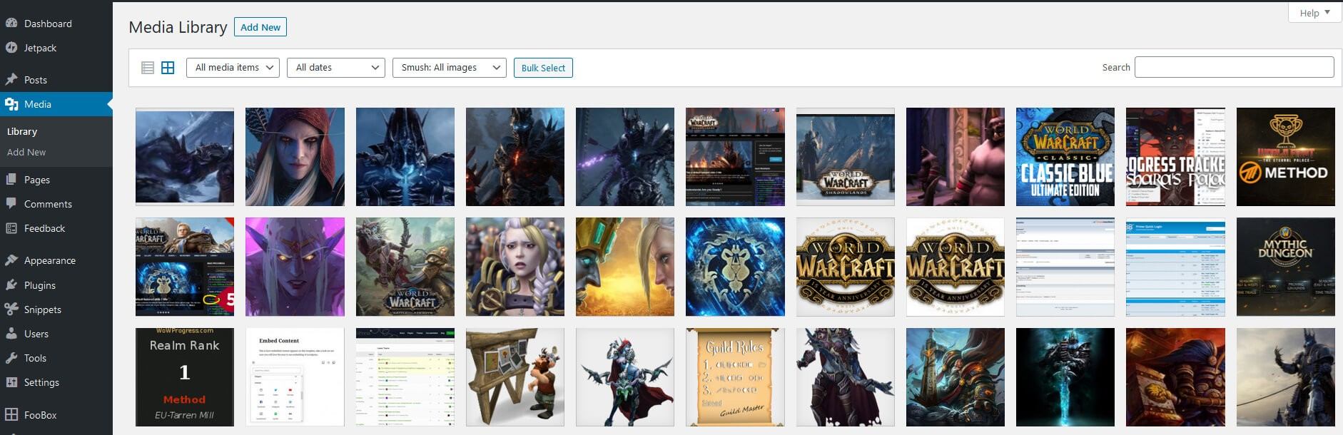Focus the Search media input field
Image resolution: width=1343 pixels, height=435 pixels.
click(1234, 67)
